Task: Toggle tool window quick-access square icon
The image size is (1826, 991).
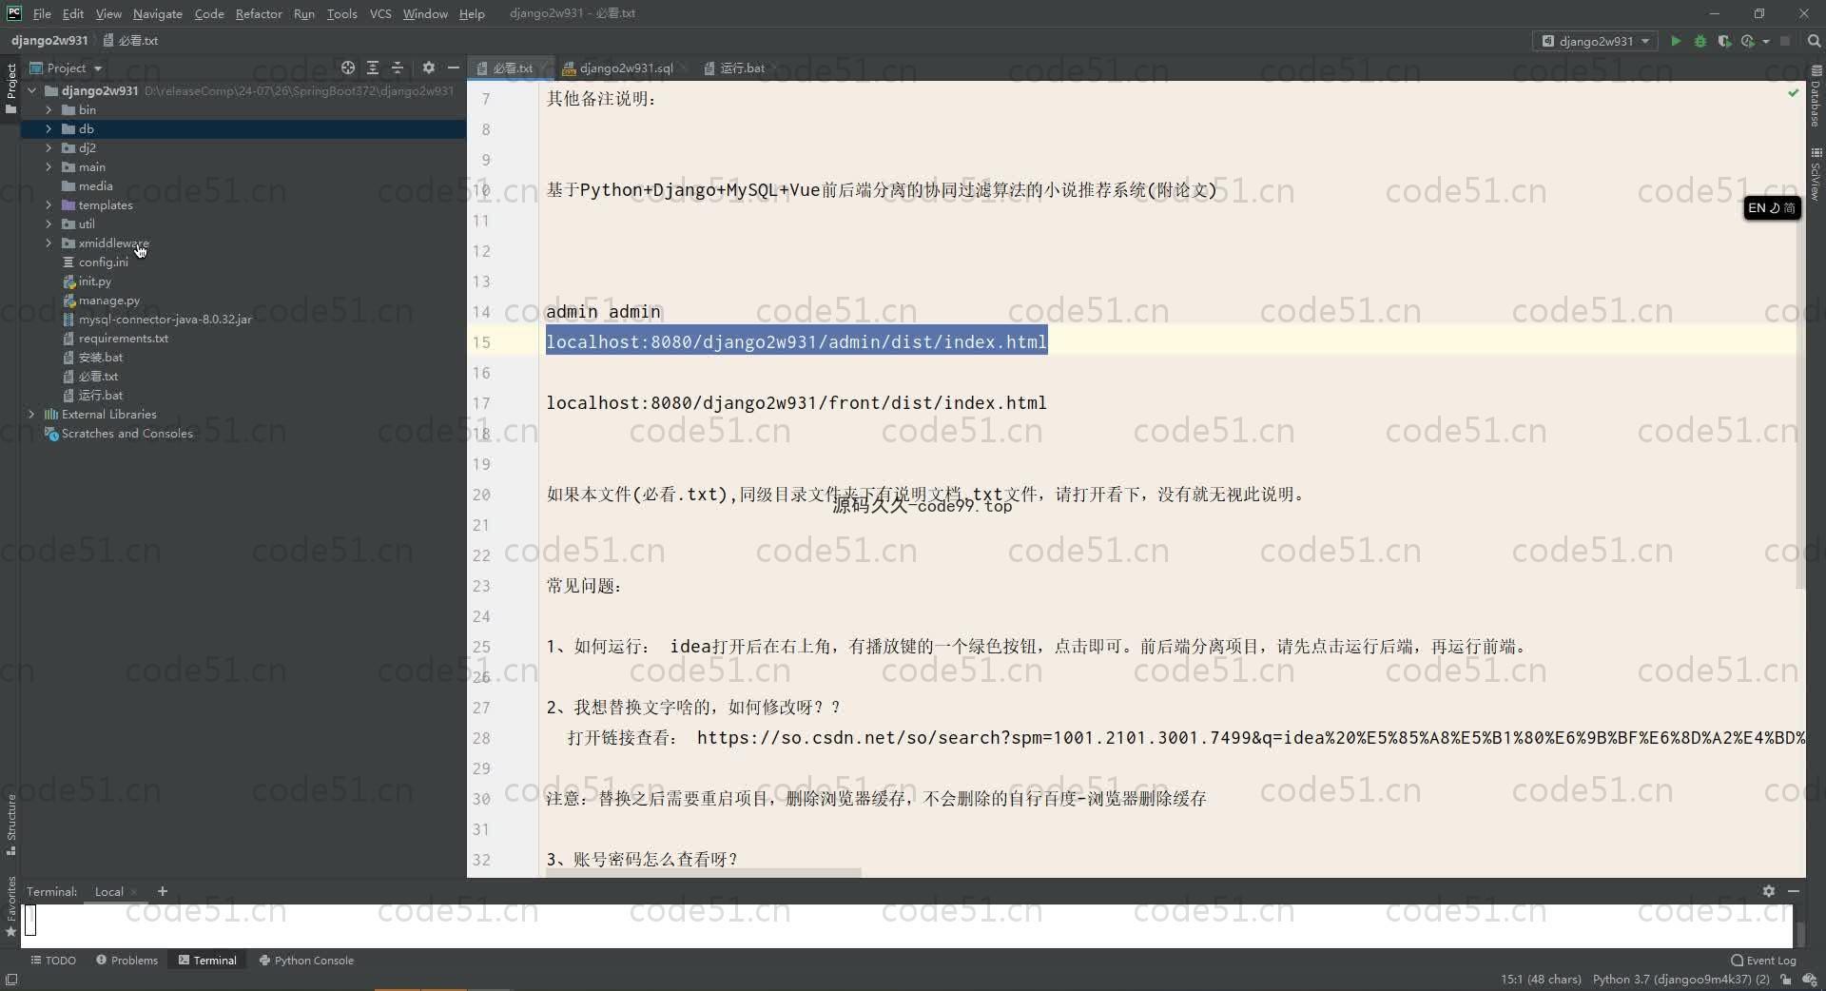Action: pyautogui.click(x=10, y=980)
